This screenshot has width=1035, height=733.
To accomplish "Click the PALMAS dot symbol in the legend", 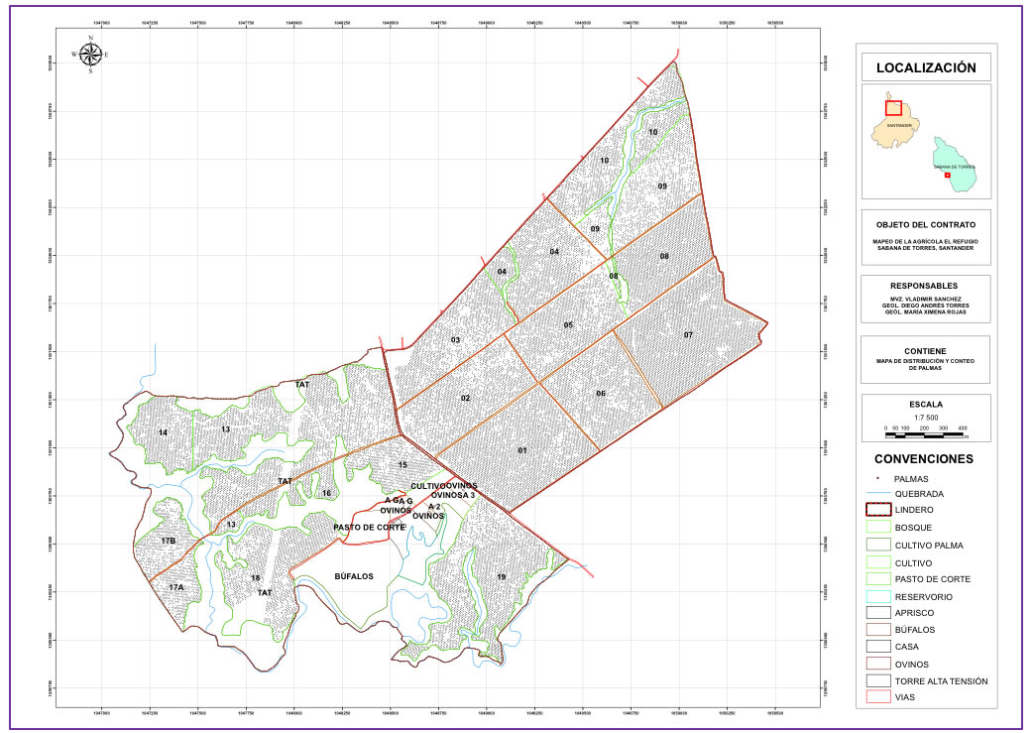I will (x=878, y=477).
